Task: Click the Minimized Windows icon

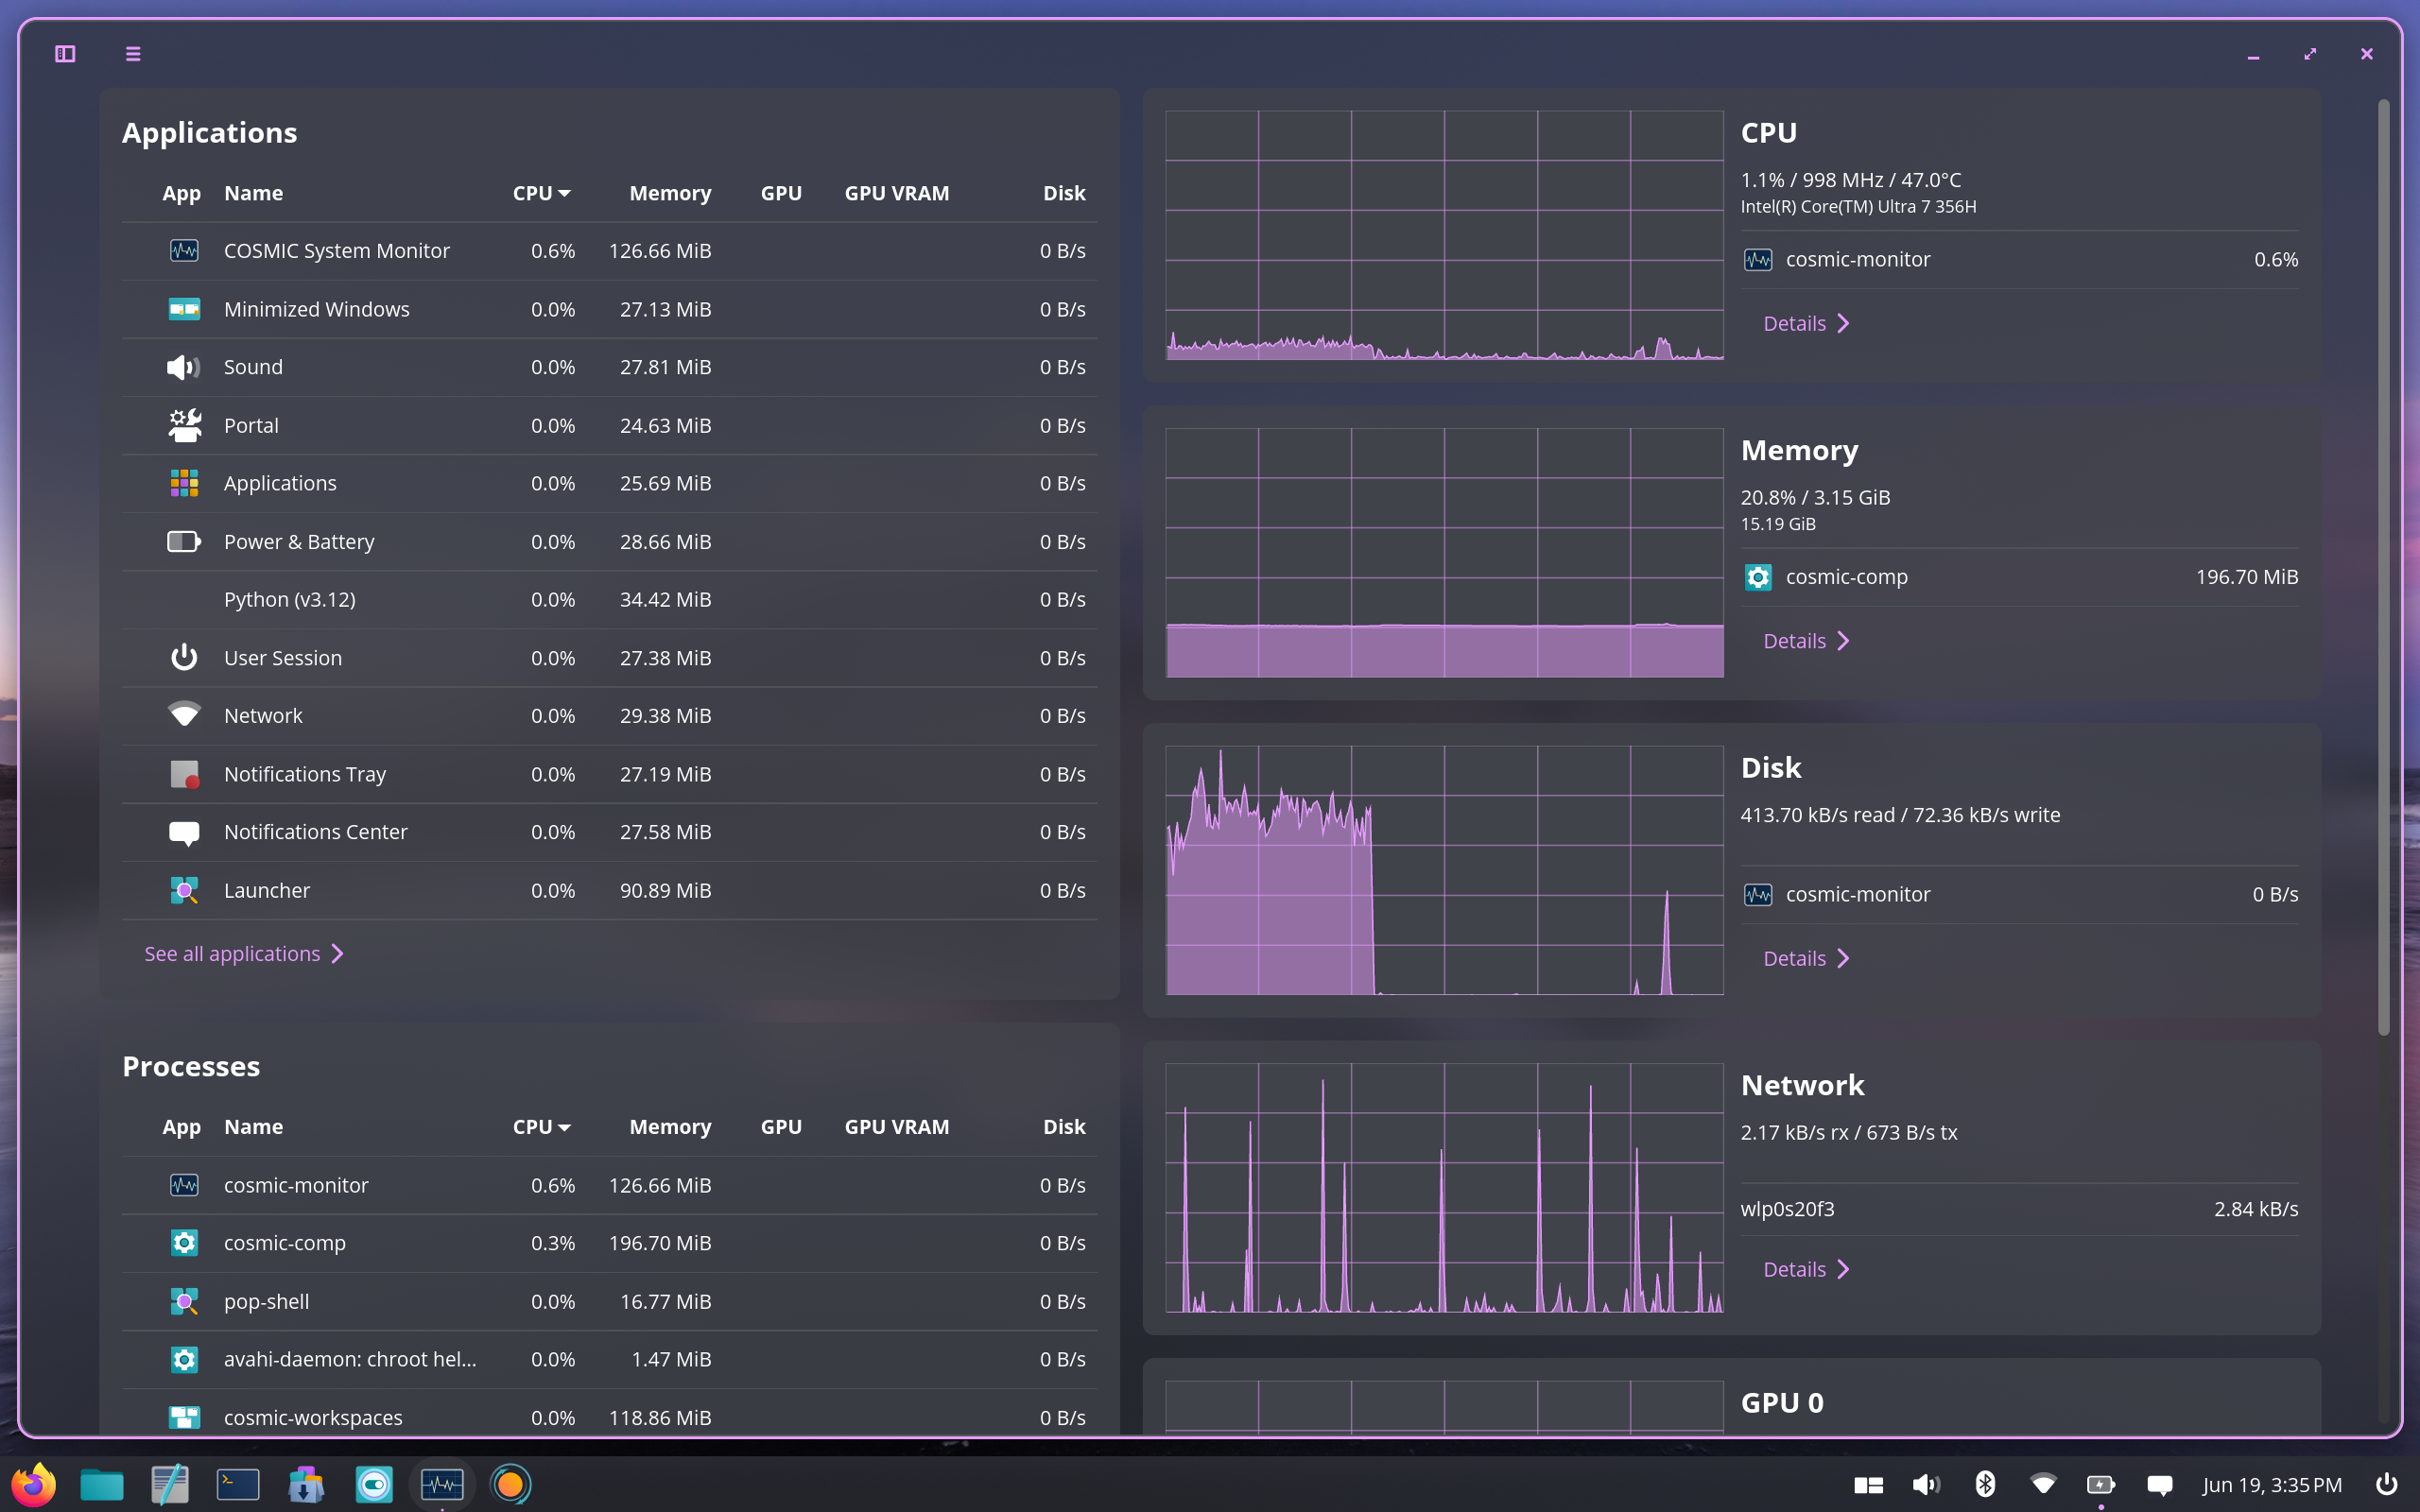Action: (184, 309)
